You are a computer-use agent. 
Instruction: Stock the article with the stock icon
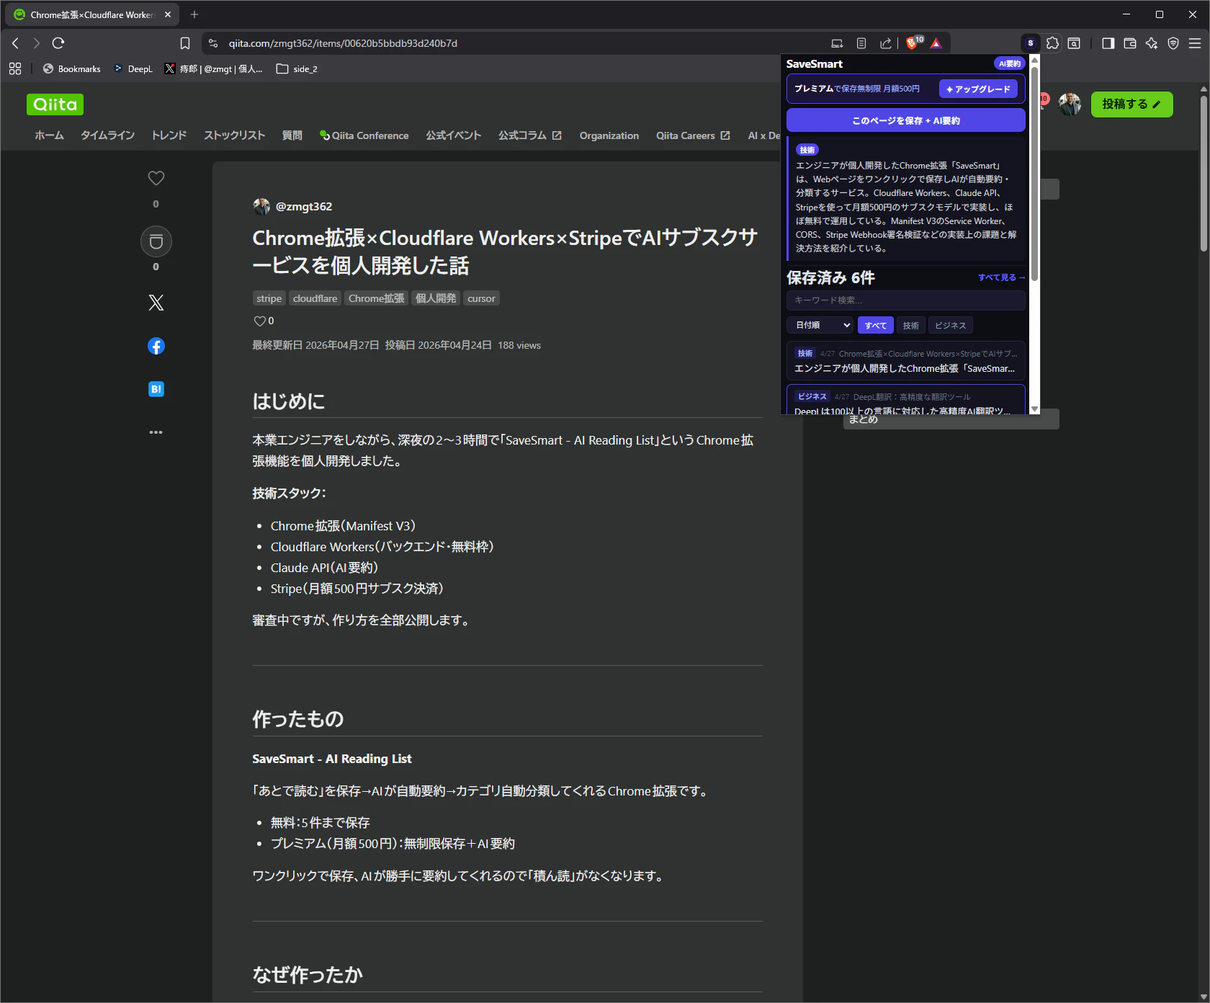(x=156, y=241)
